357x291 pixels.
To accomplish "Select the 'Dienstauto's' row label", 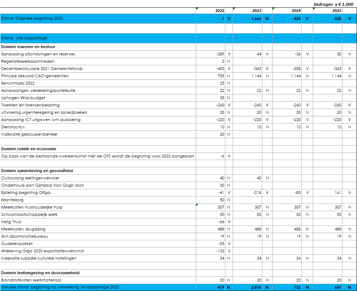I will tap(13, 127).
